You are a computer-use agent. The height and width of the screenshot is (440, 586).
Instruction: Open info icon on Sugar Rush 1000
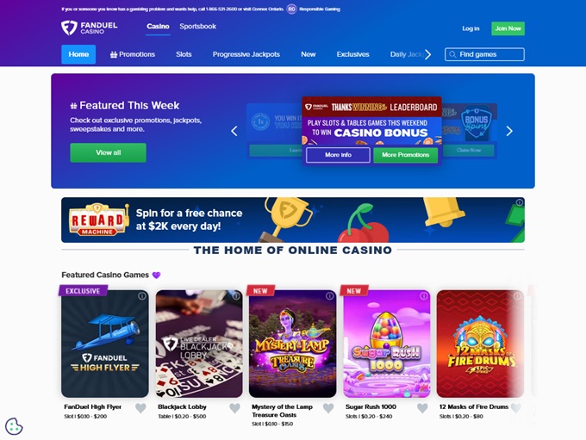click(424, 296)
